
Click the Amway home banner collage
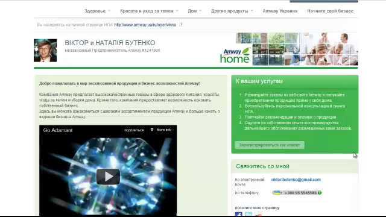[297, 49]
